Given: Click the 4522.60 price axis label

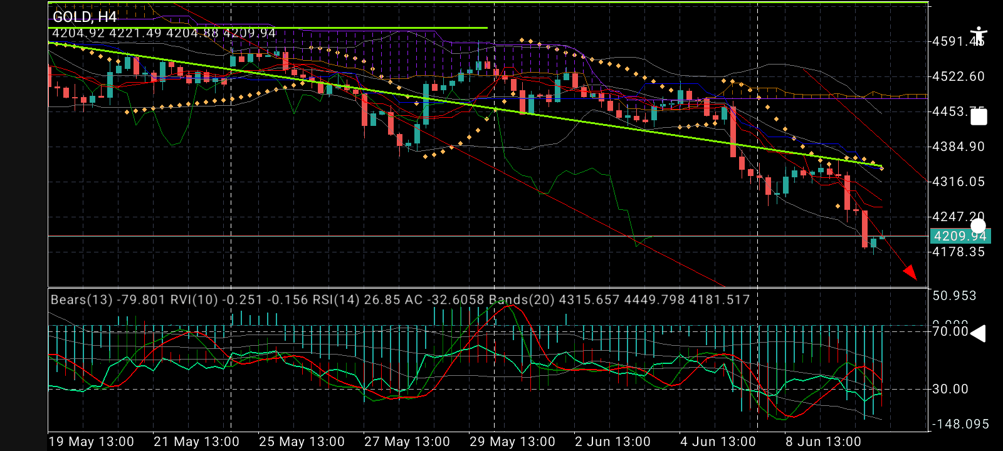Looking at the screenshot, I should (958, 76).
